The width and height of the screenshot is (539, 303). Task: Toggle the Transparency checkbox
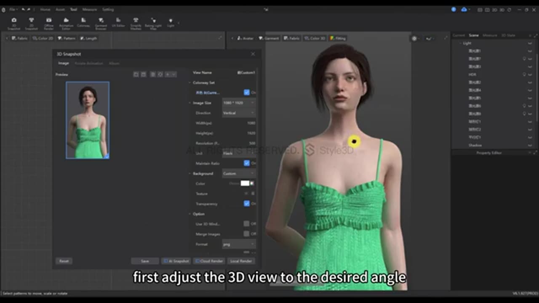click(x=247, y=203)
